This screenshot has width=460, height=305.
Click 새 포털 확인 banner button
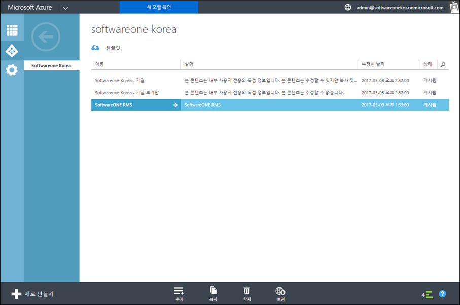[159, 7]
